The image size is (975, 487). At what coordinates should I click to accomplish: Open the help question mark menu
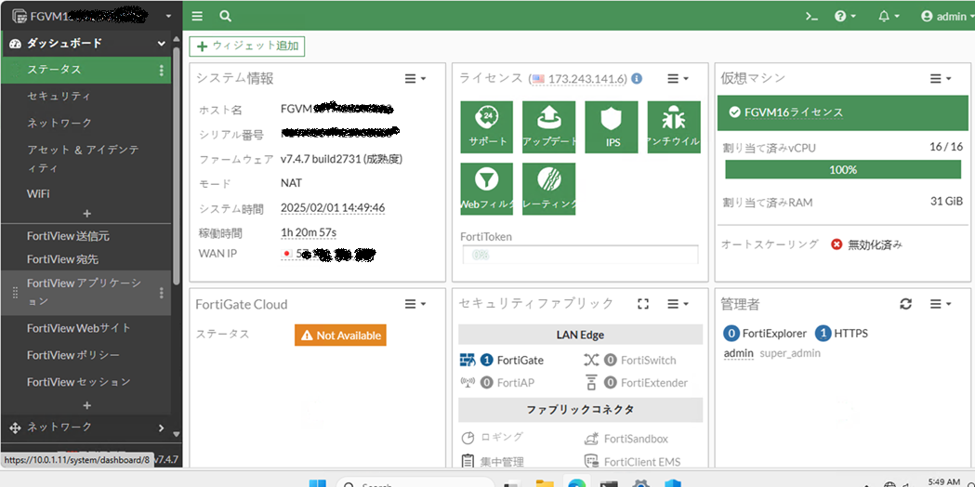point(845,16)
